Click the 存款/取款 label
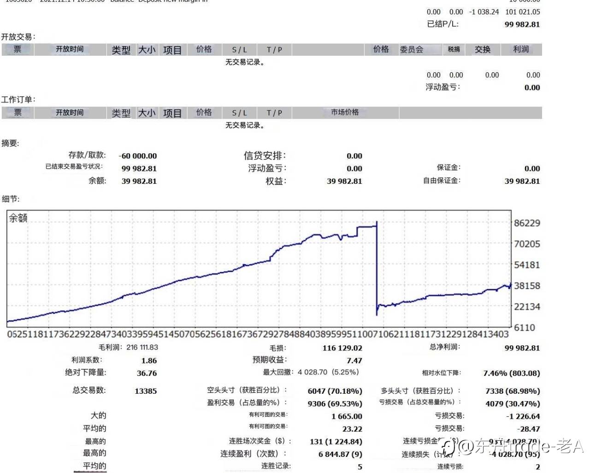The width and height of the screenshot is (590, 473). pyautogui.click(x=87, y=155)
